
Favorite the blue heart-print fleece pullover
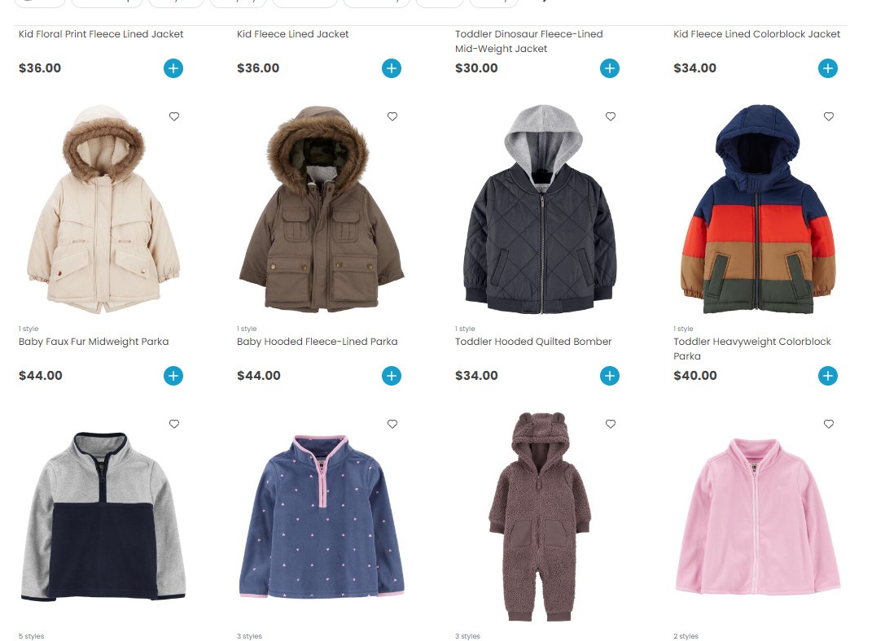[392, 423]
